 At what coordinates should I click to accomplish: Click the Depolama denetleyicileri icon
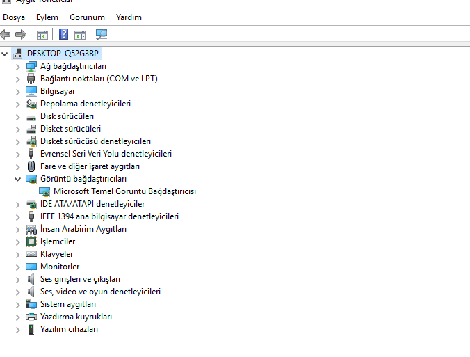click(31, 104)
